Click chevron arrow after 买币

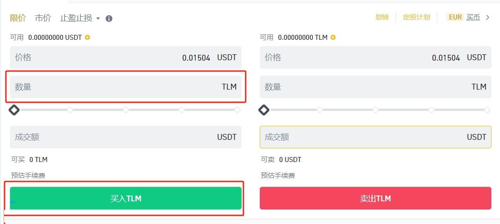pos(488,18)
